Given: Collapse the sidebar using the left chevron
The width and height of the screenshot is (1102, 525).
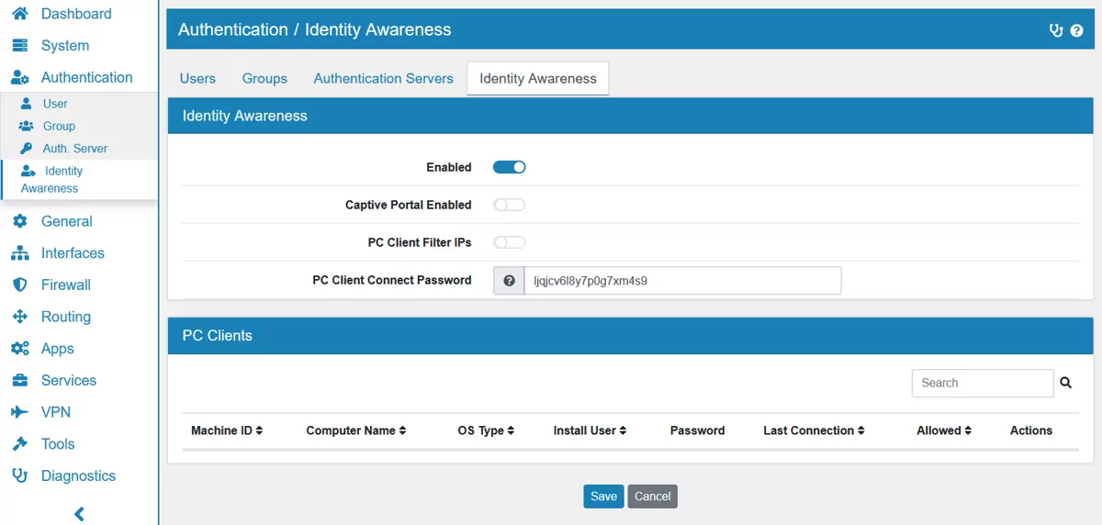Looking at the screenshot, I should (79, 514).
